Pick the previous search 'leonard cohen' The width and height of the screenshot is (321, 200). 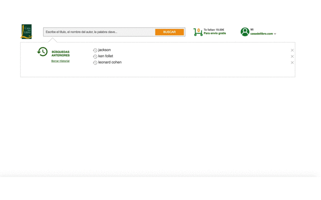point(110,62)
